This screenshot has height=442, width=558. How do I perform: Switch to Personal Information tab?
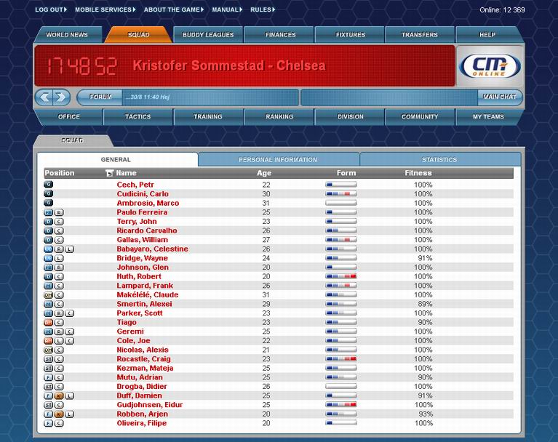tap(278, 160)
